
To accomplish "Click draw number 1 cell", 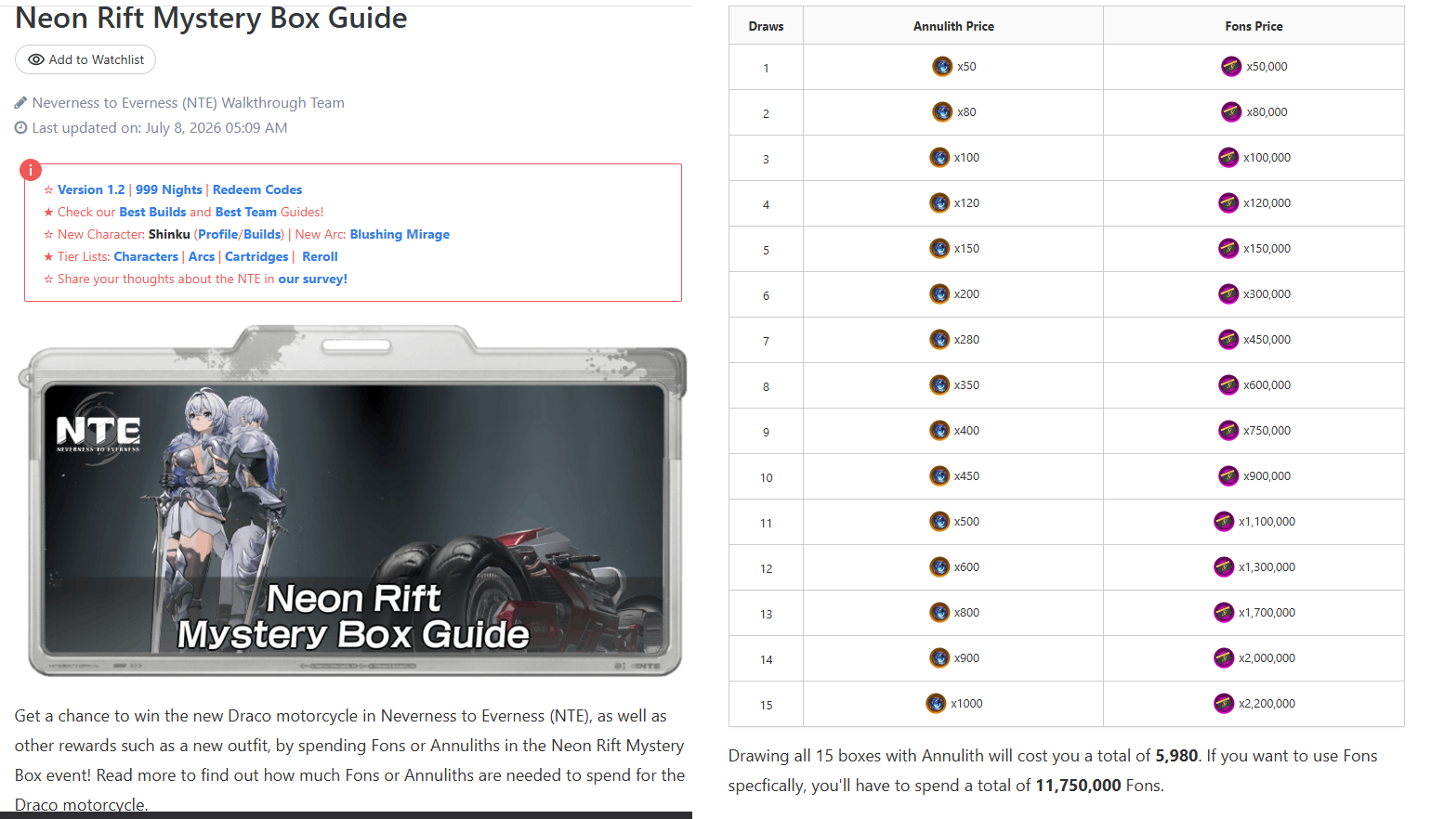I will (766, 68).
